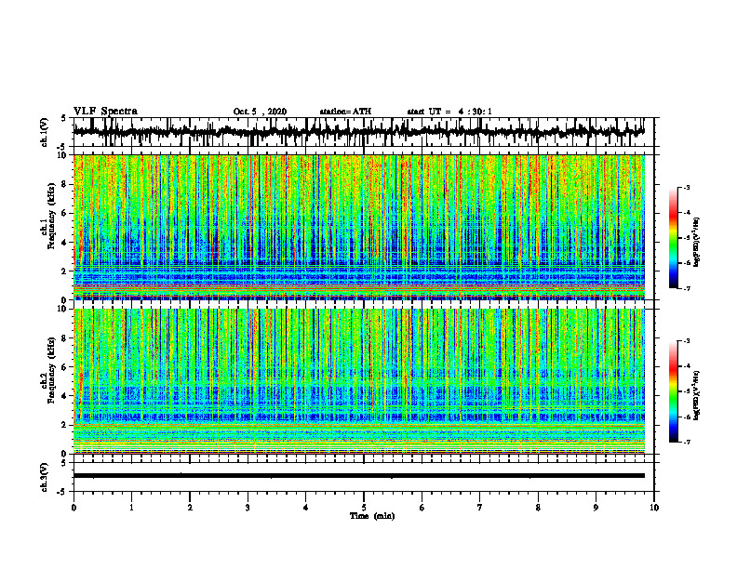Viewport: 737px width, 569px height.
Task: Click the lower colorbar's log(PSD) label
Action: (x=697, y=395)
